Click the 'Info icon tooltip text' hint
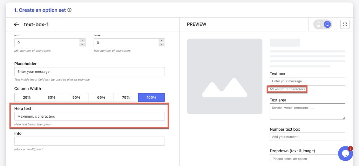Screen dimensions: 359x166 tap(28, 149)
